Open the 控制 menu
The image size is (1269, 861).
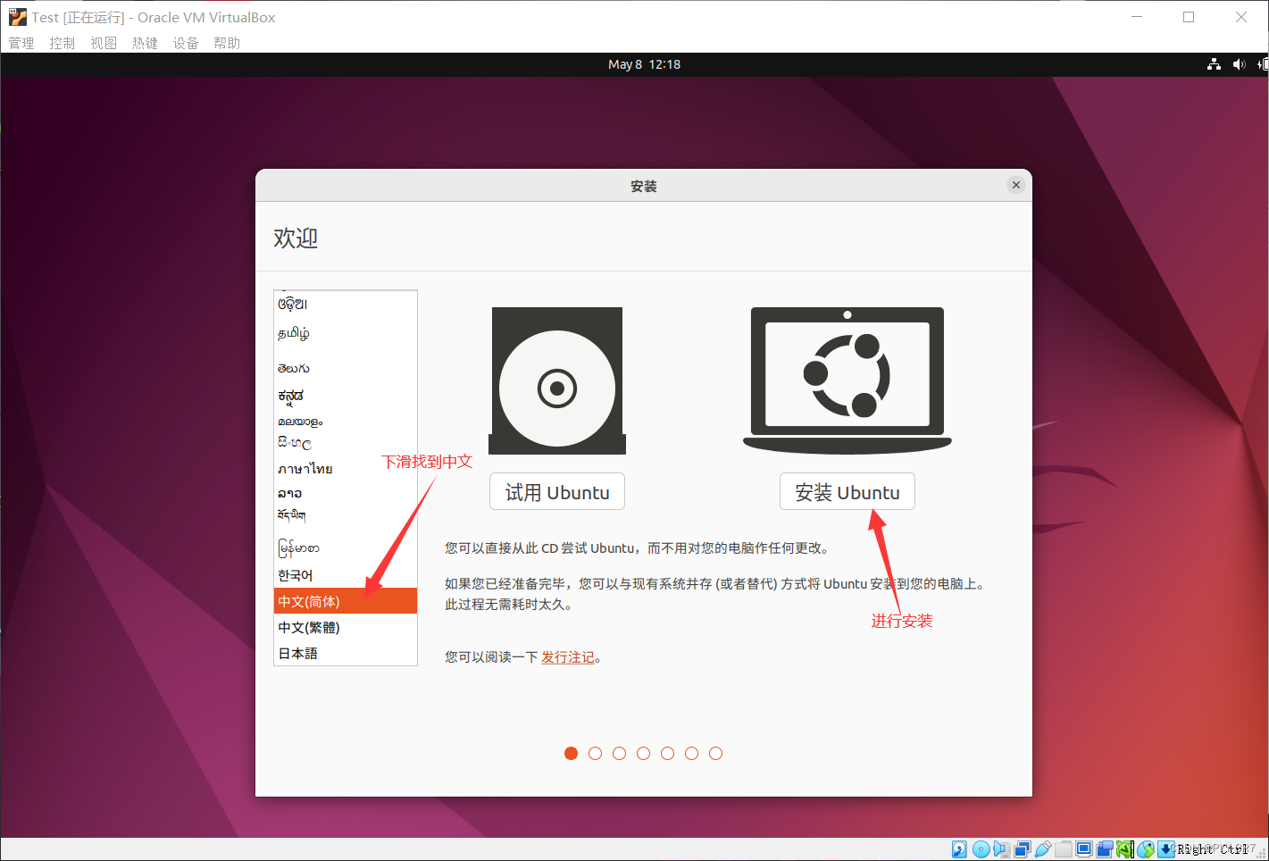tap(63, 43)
